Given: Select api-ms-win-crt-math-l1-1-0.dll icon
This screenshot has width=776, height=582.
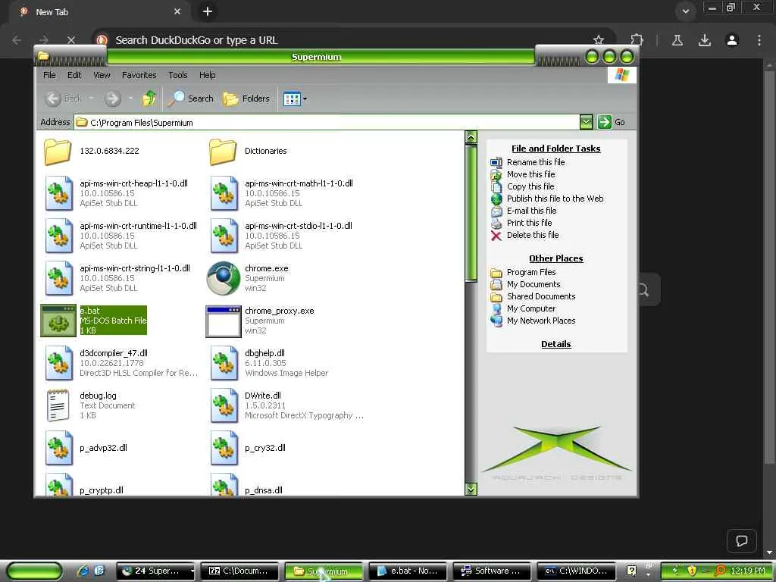Looking at the screenshot, I should click(x=224, y=193).
